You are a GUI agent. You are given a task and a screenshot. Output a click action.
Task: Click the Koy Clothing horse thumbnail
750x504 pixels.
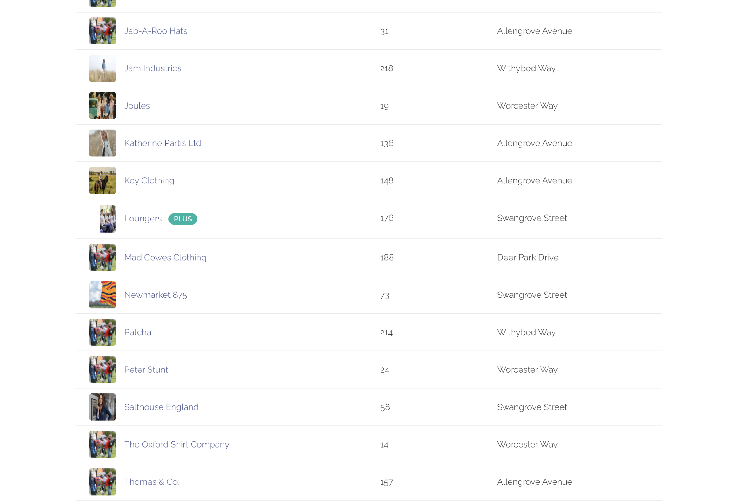point(102,180)
